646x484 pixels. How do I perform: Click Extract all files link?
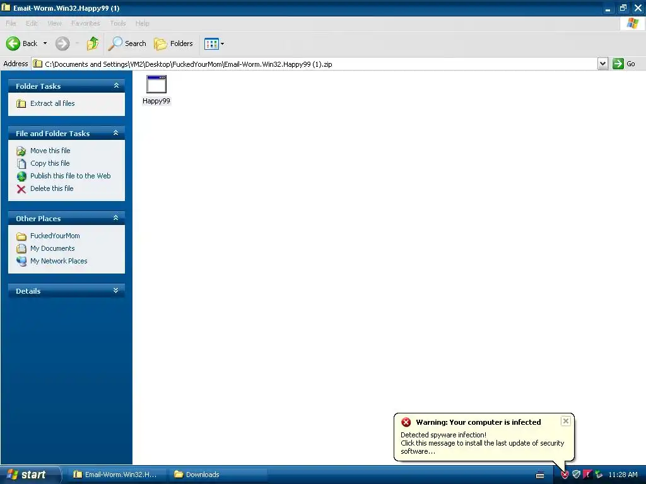(x=52, y=103)
